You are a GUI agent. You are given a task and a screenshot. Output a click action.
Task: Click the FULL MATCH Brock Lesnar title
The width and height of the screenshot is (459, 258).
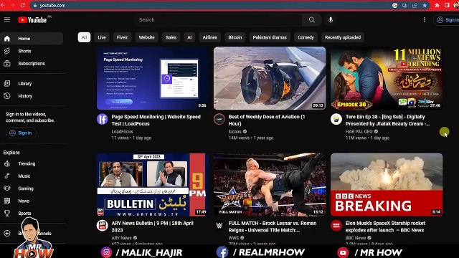tap(273, 226)
